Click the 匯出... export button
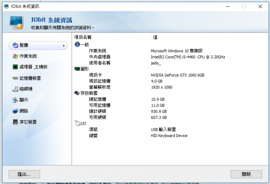 [24, 174]
